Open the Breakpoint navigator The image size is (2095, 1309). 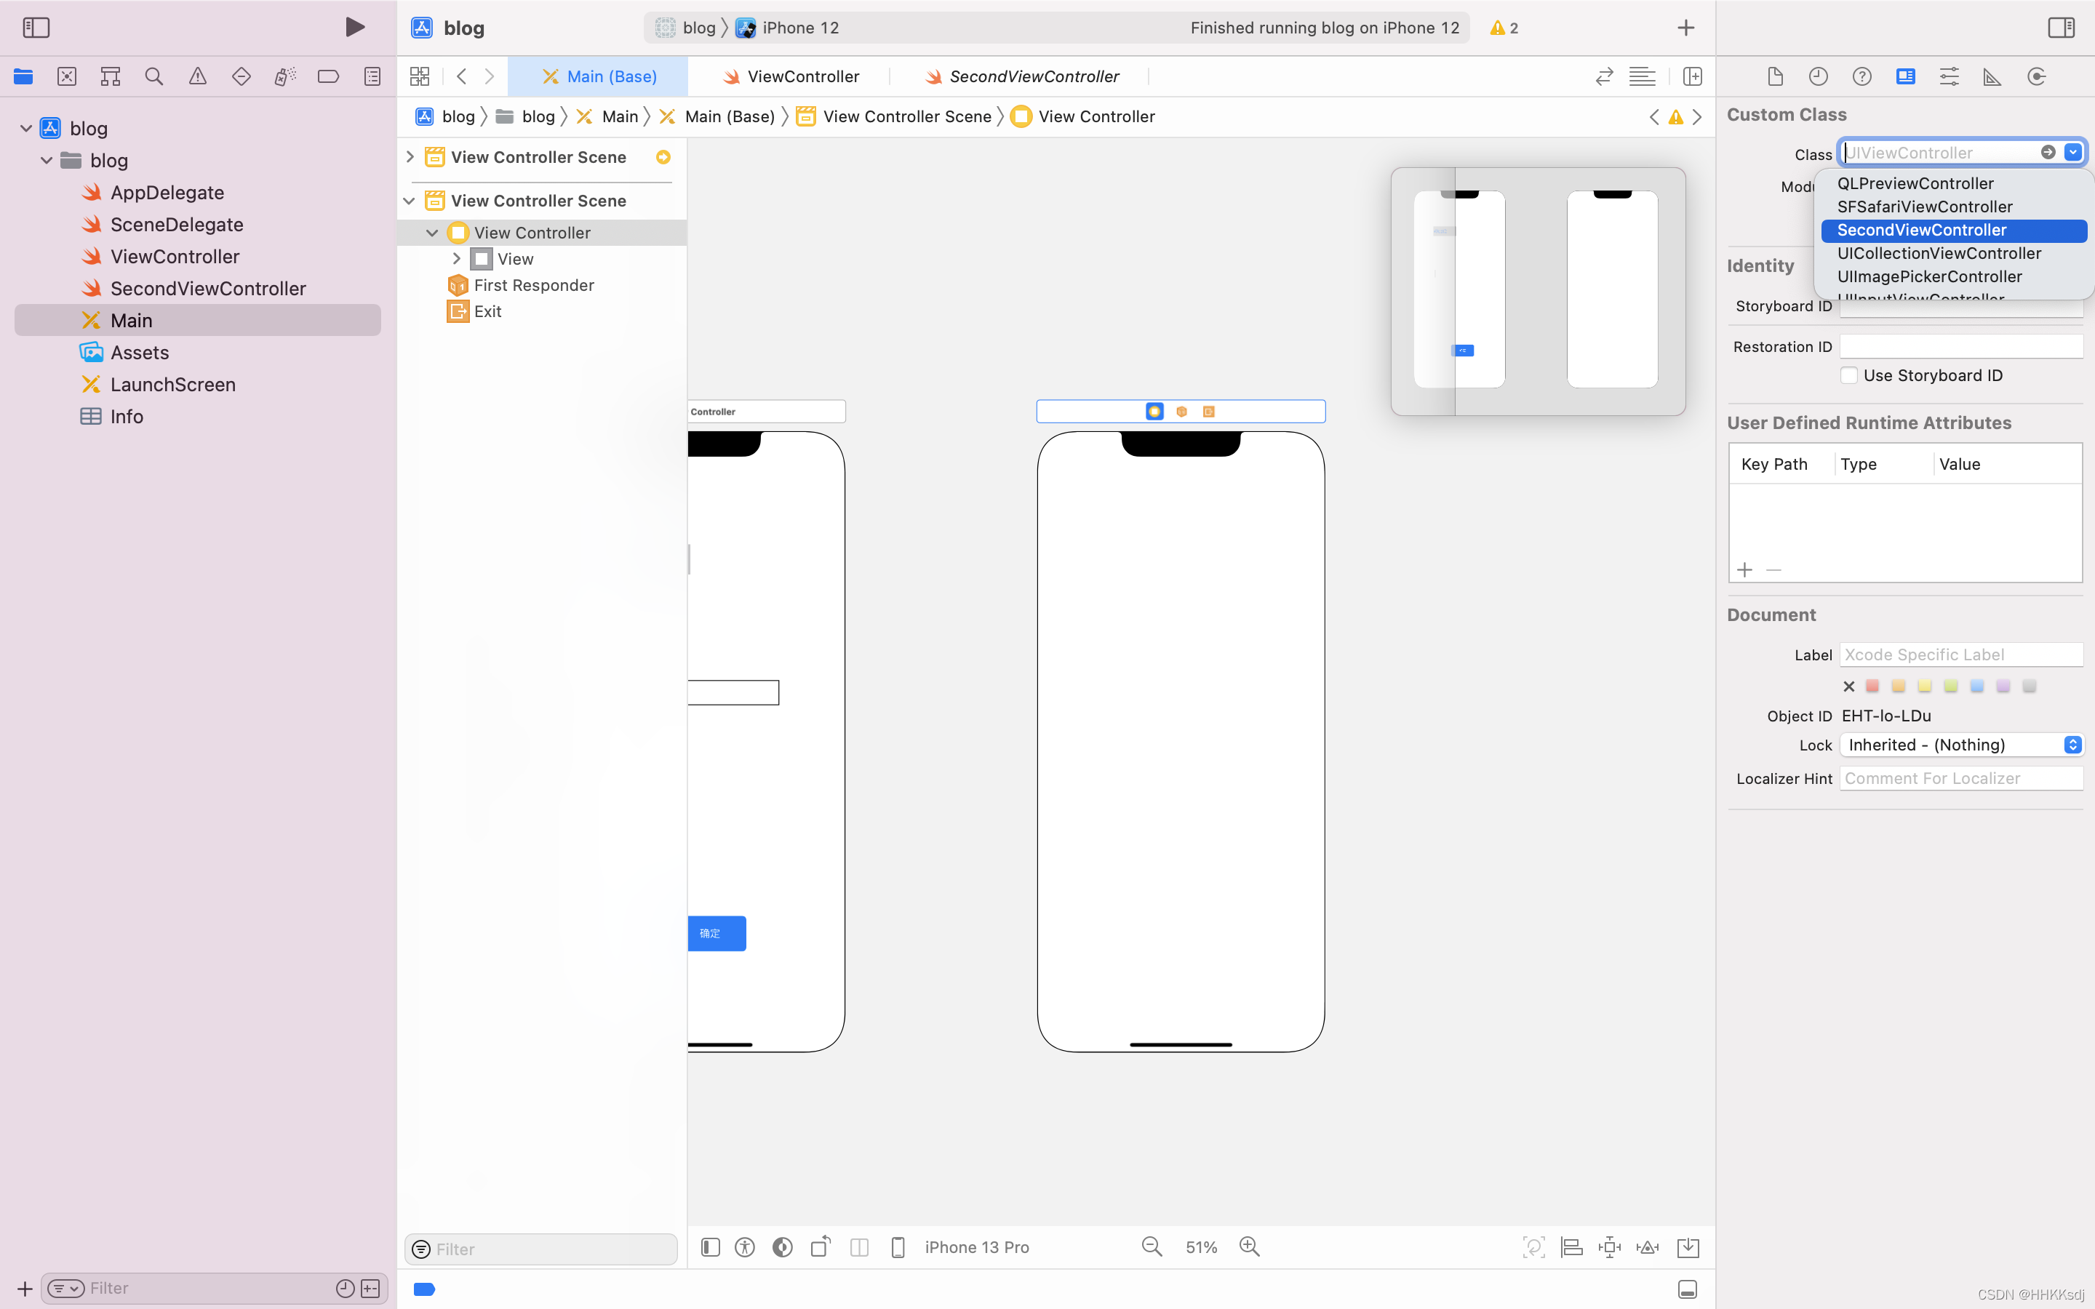click(328, 76)
